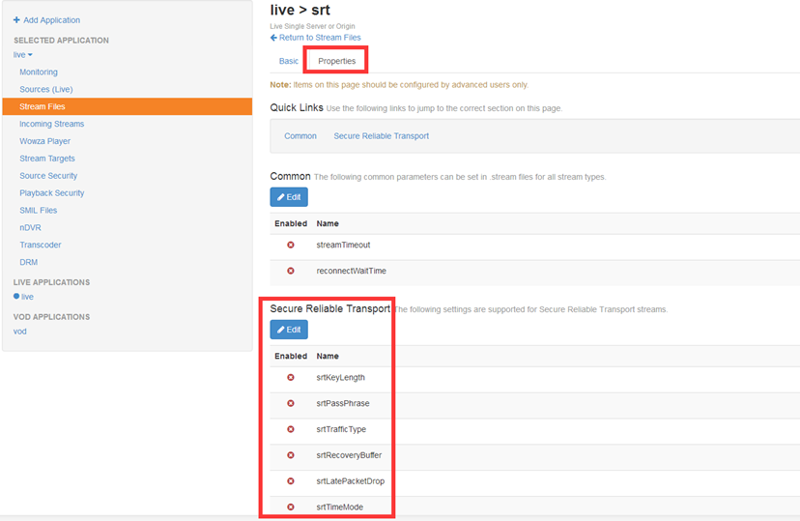Screen dimensions: 800x521
Task: Click the blue status dot beside live
Action: pos(16,296)
